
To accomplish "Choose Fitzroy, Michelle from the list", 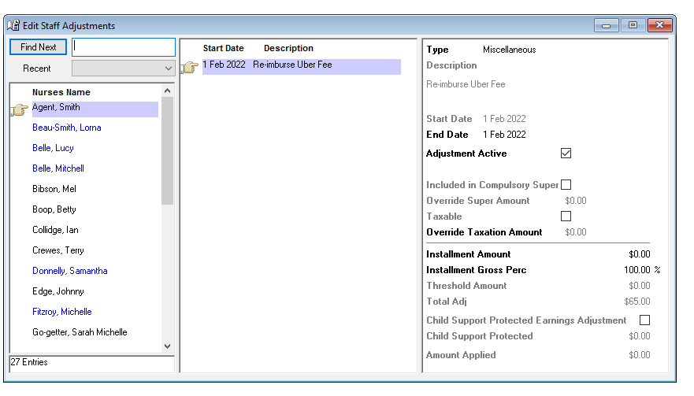I will pos(62,312).
